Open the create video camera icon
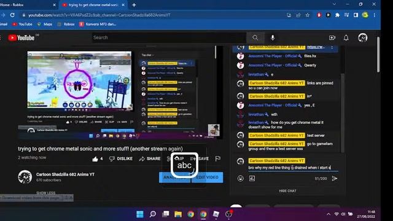Image resolution: width=393 pixels, height=221 pixels. 332,37
